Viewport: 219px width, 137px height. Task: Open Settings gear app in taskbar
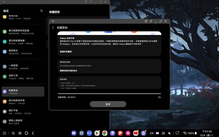pos(82,133)
